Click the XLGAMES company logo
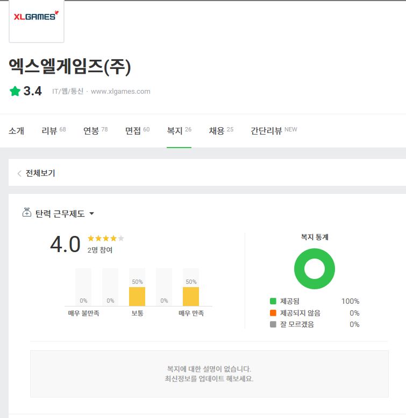The image size is (406, 418). (36, 17)
